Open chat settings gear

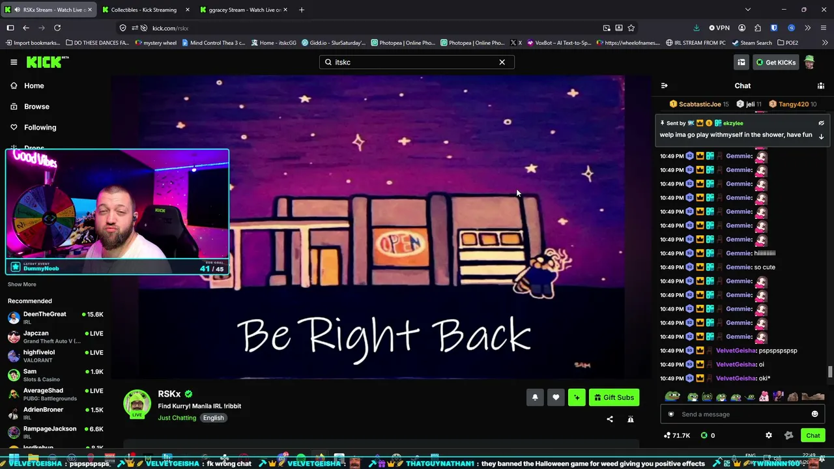click(x=769, y=435)
